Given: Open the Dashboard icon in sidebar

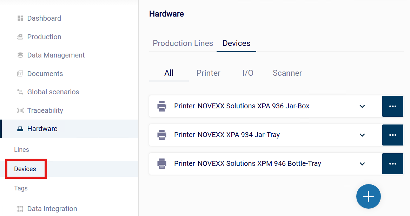Looking at the screenshot, I should (x=20, y=18).
